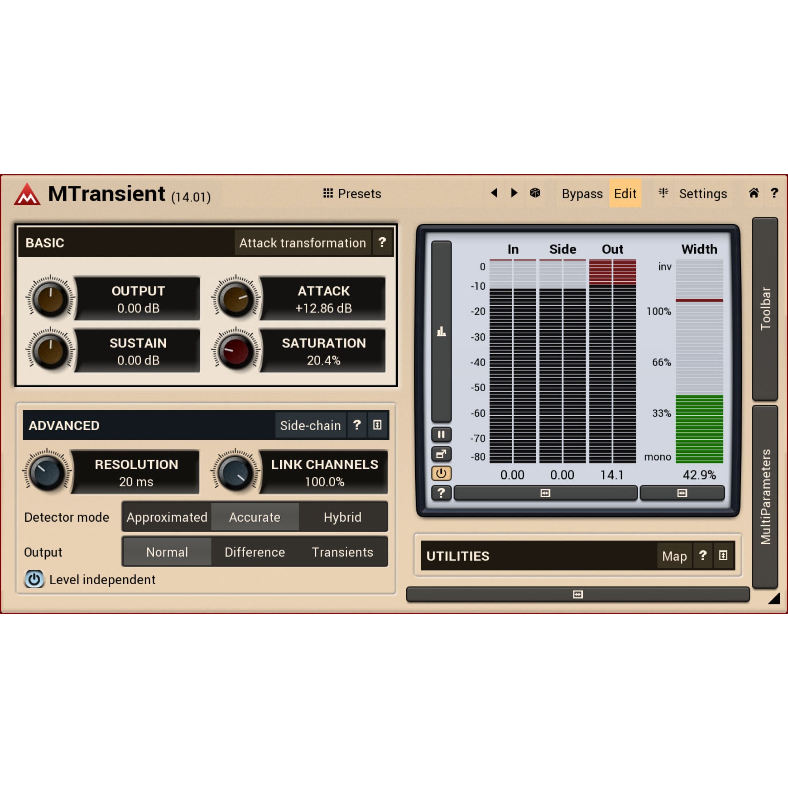Open ADVANCED panel help question mark
This screenshot has width=788, height=788.
coord(357,425)
